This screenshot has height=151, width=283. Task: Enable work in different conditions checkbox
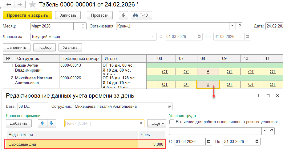[172, 122]
